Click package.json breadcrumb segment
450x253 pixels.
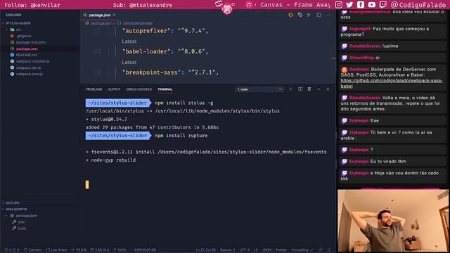(101, 23)
